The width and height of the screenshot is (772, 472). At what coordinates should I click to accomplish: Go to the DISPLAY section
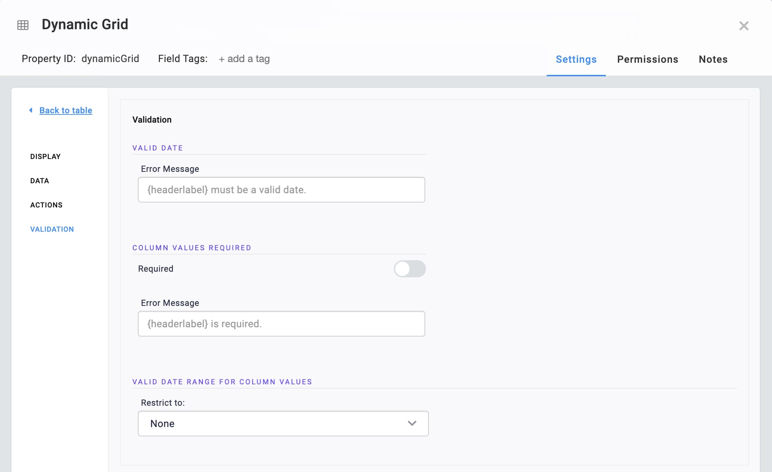click(x=45, y=157)
